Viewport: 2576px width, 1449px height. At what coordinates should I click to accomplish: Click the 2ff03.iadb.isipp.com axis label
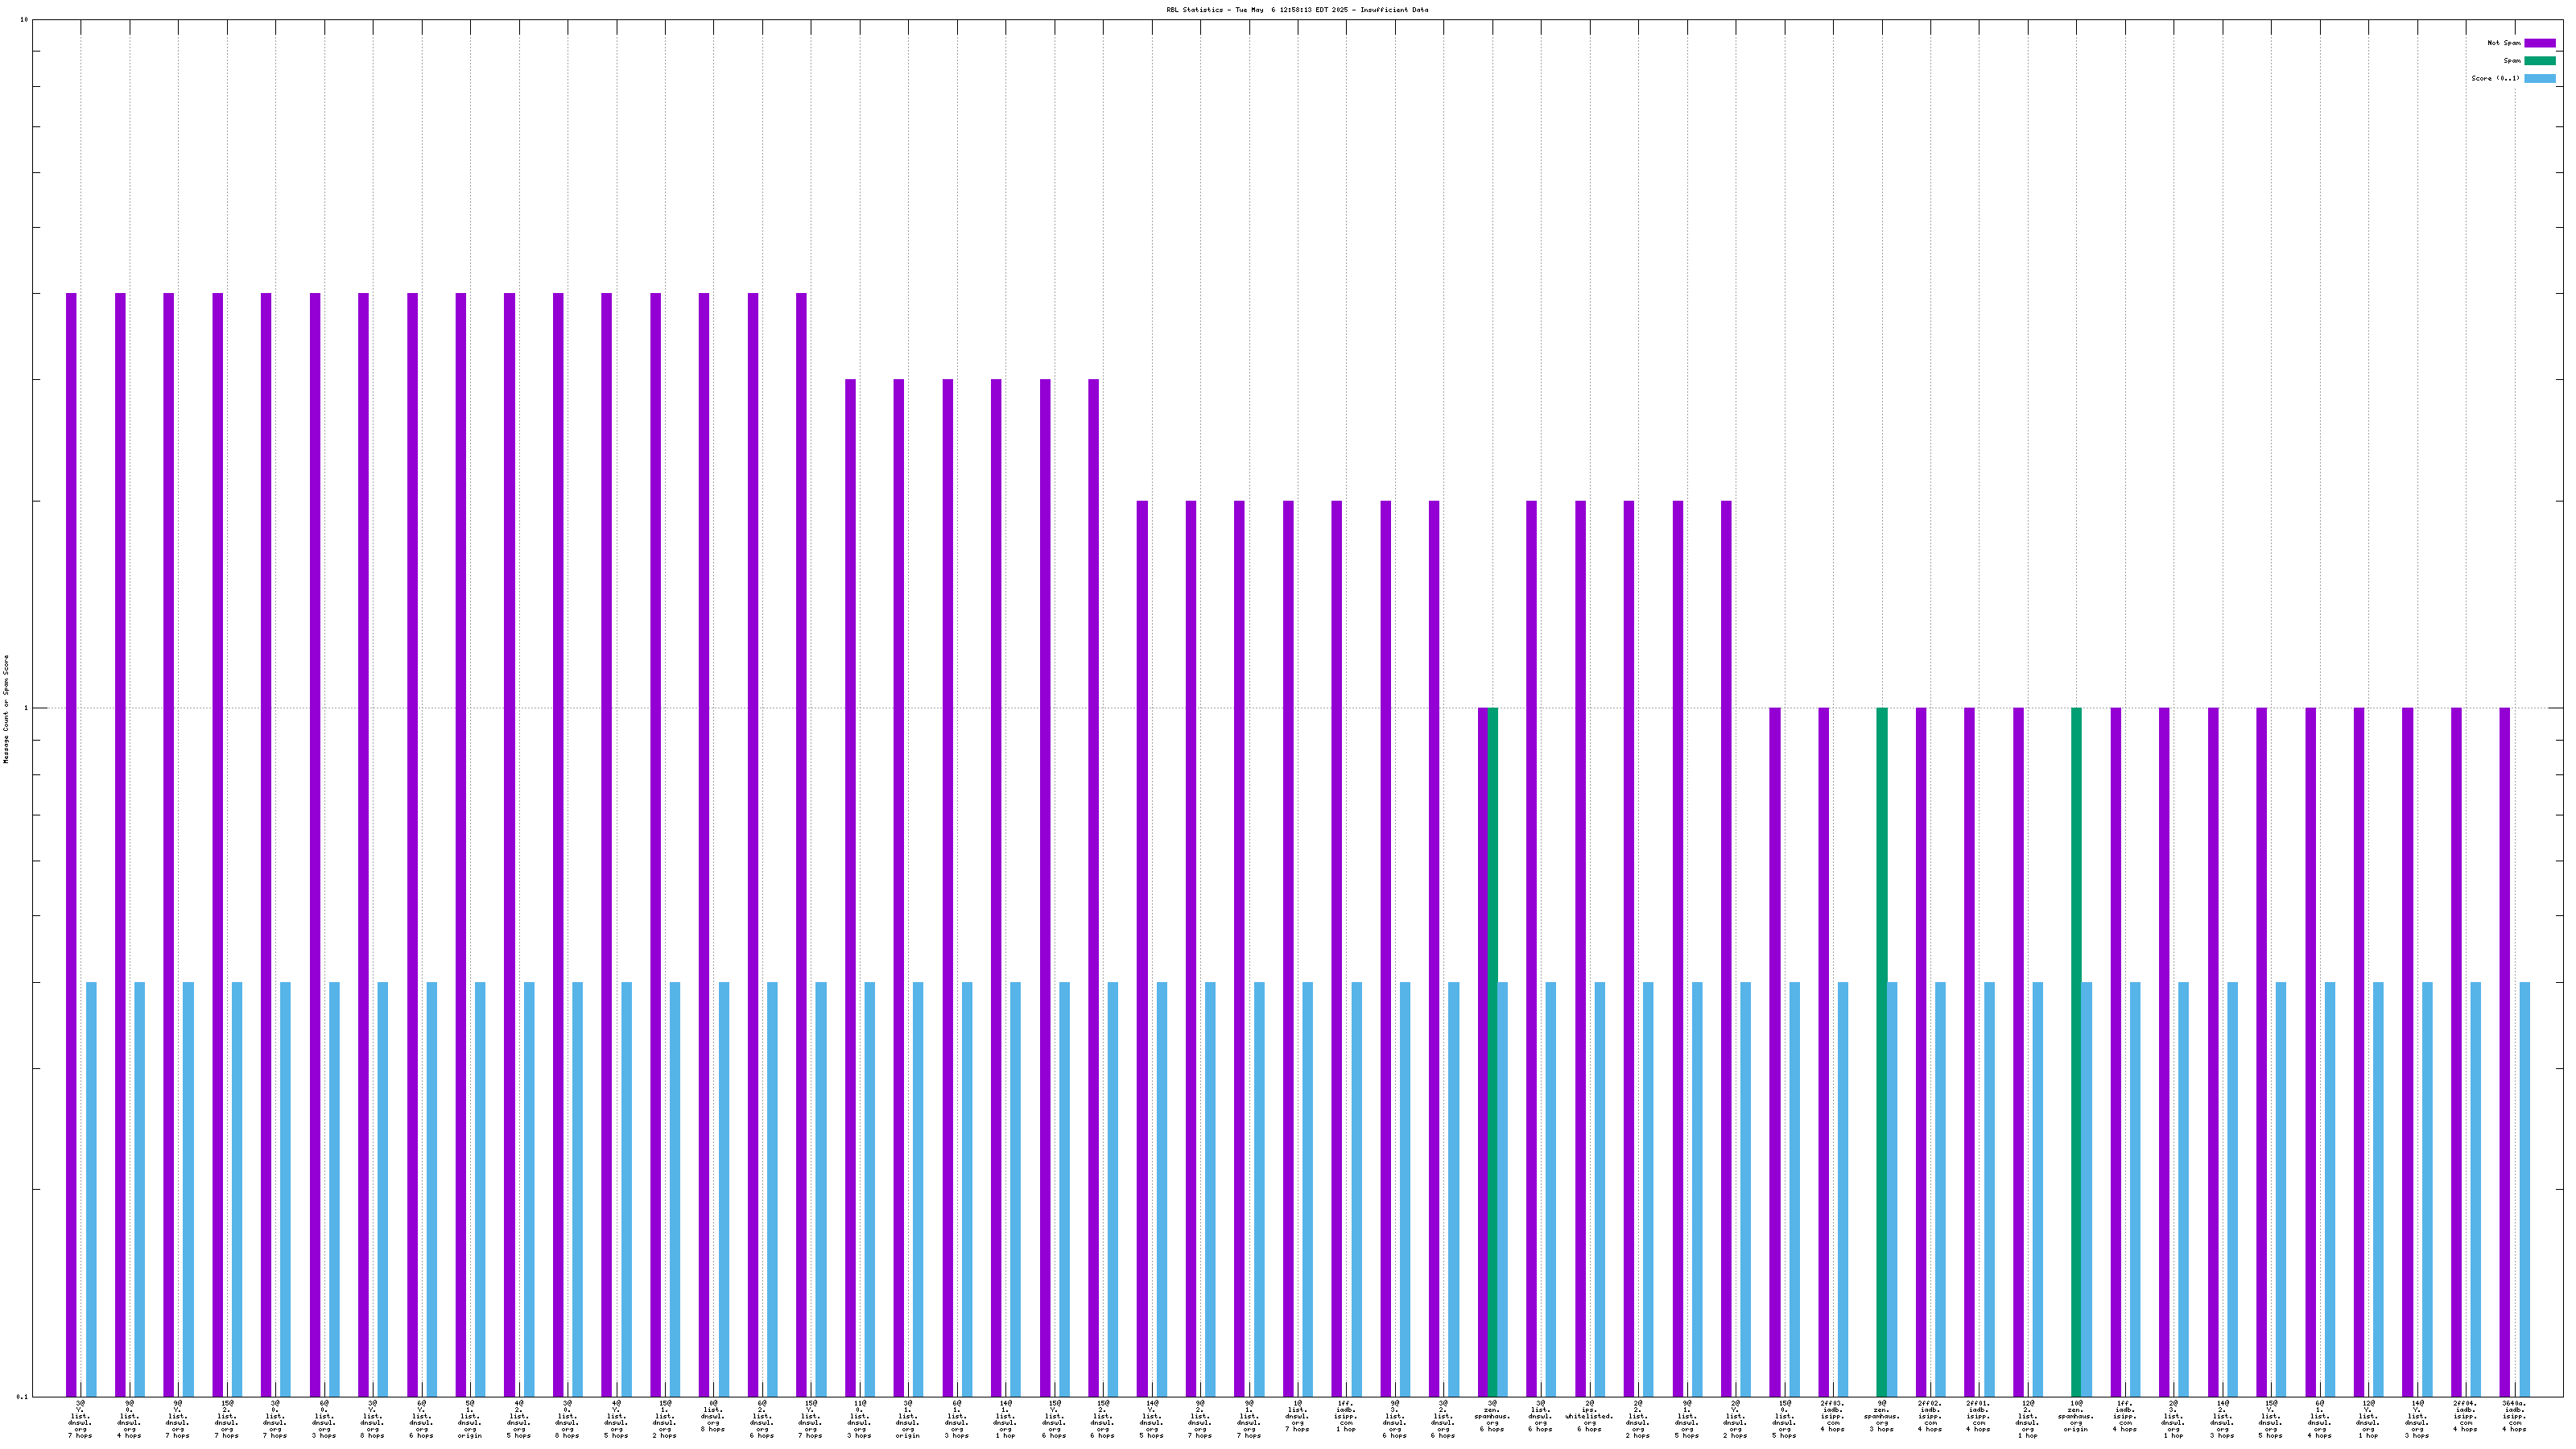[x=1833, y=1418]
